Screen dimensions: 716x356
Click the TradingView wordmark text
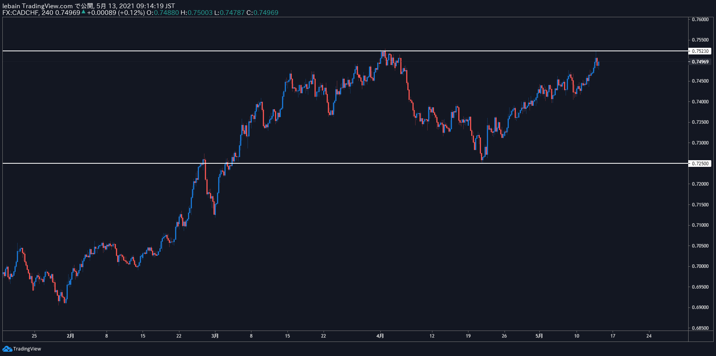click(27, 349)
